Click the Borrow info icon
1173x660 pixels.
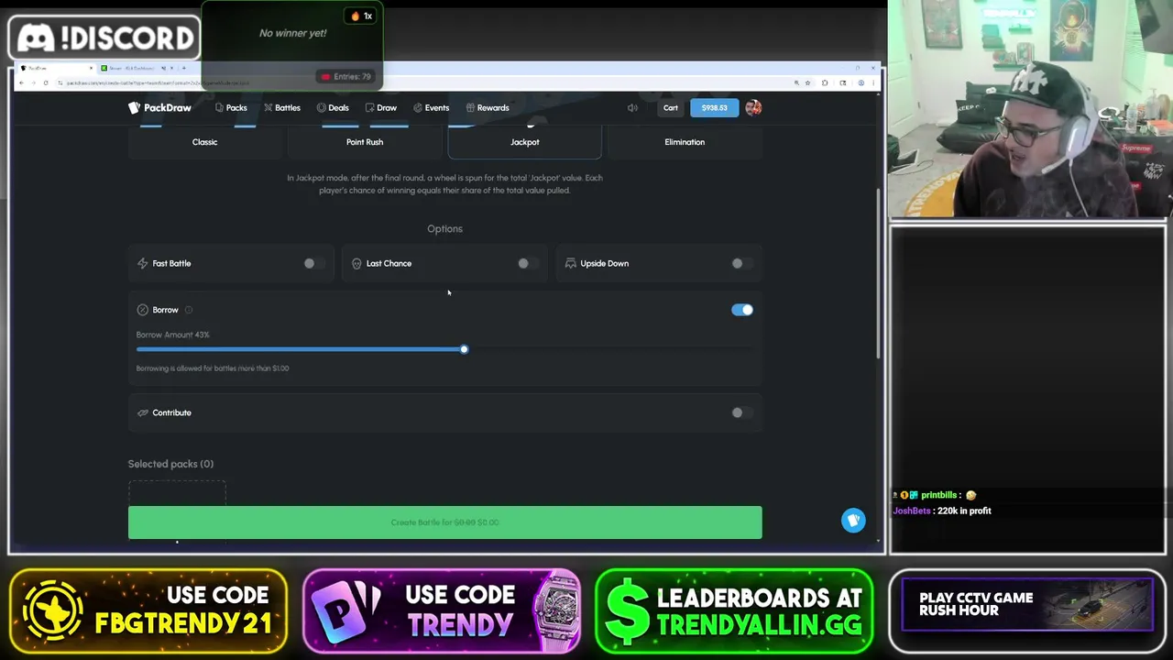pos(189,310)
